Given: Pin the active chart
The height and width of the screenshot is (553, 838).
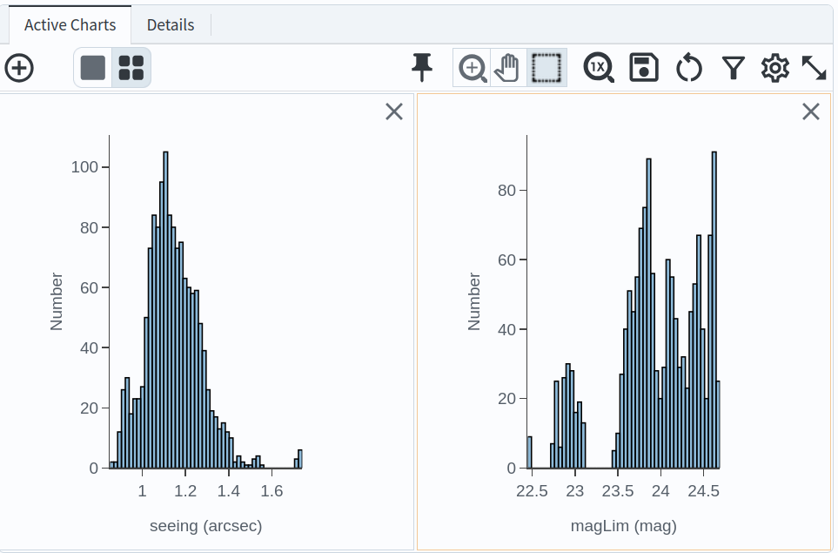Looking at the screenshot, I should (x=421, y=66).
